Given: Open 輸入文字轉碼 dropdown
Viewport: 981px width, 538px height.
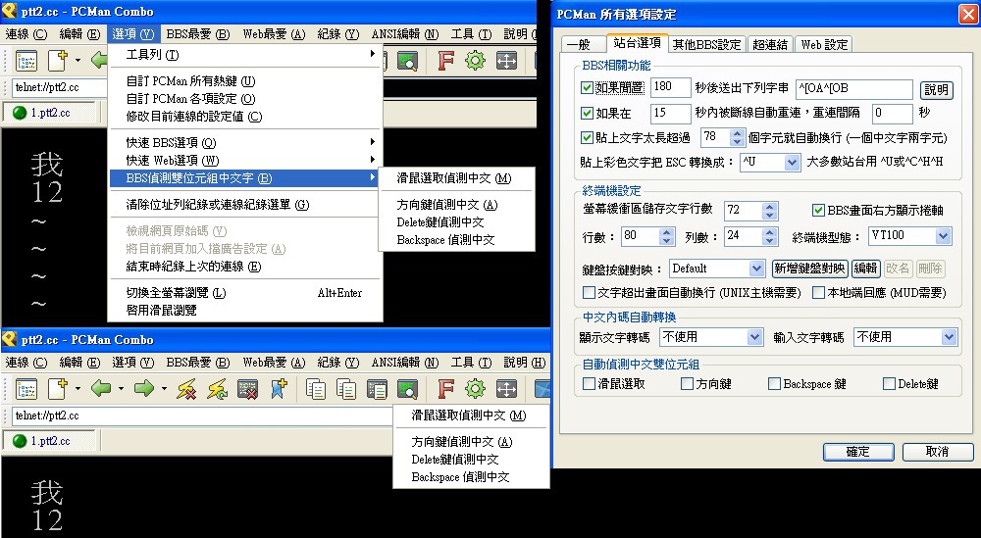Looking at the screenshot, I should click(949, 337).
